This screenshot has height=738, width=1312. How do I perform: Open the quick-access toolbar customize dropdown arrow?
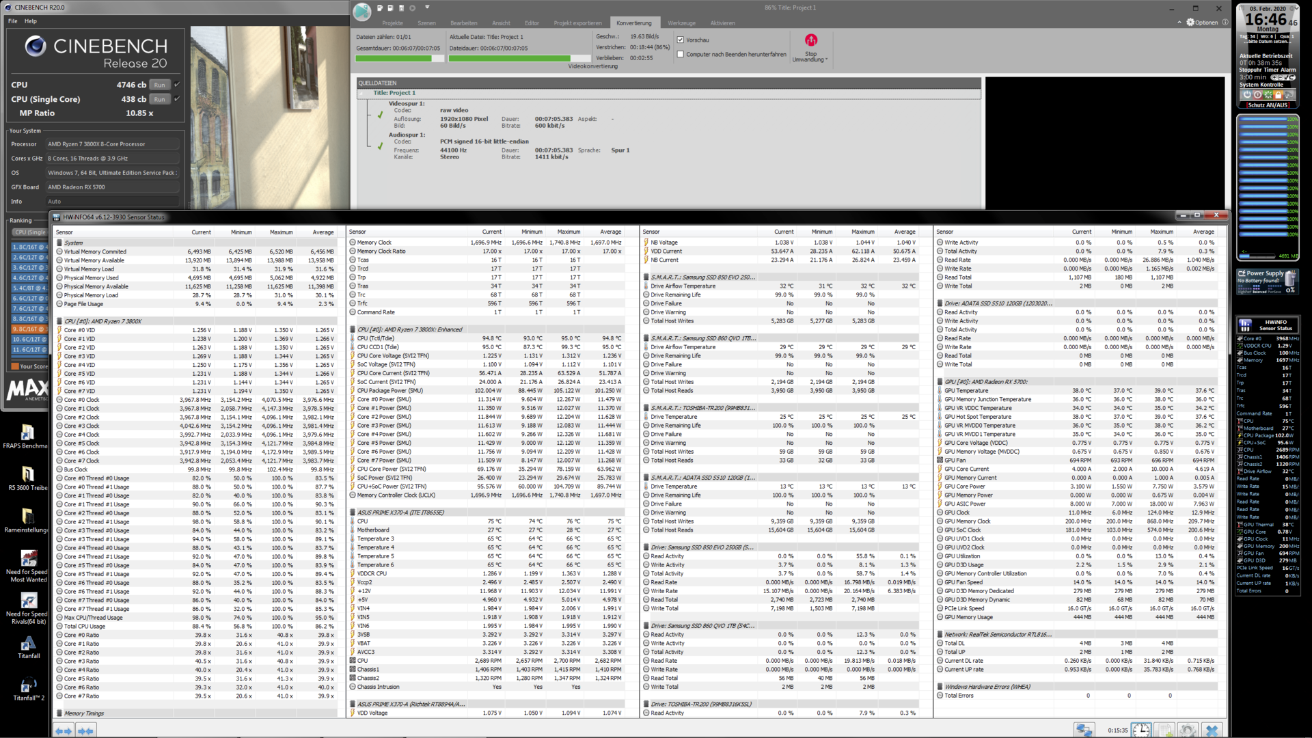click(x=427, y=8)
